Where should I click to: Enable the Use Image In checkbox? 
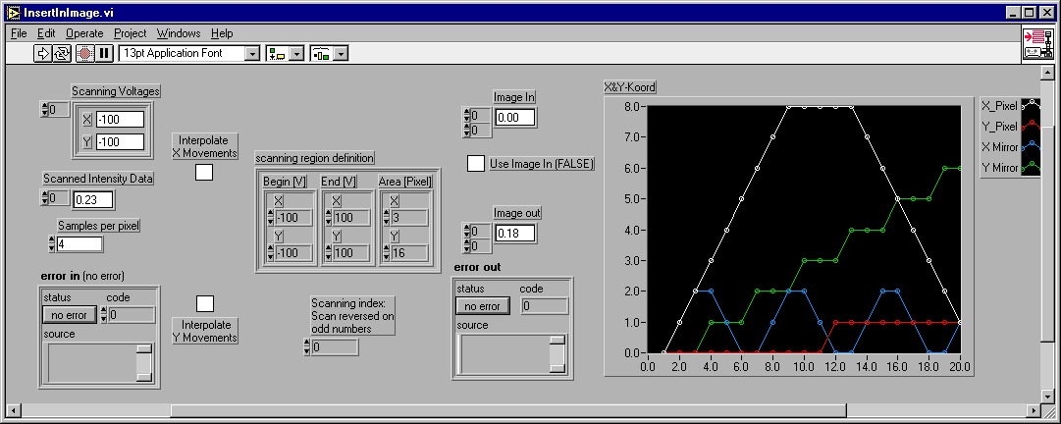click(x=476, y=164)
